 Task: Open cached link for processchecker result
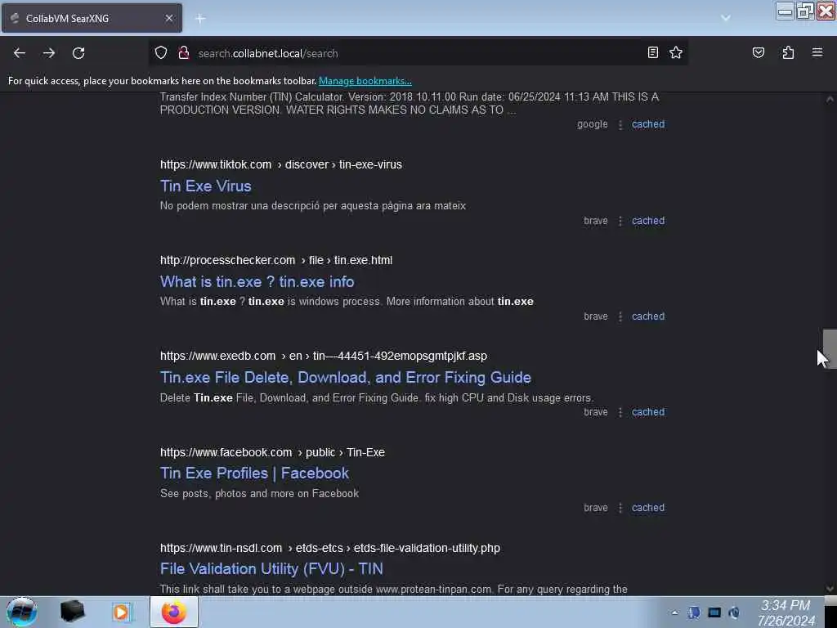(648, 316)
